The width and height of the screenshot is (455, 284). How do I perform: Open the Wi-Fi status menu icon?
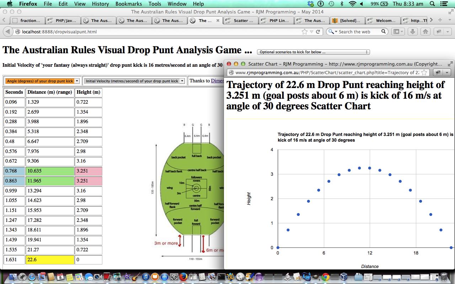click(x=352, y=4)
